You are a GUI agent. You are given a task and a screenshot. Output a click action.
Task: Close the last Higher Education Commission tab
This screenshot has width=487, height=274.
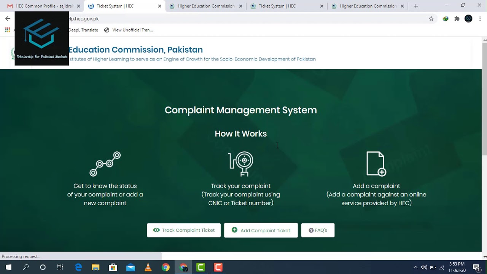403,6
